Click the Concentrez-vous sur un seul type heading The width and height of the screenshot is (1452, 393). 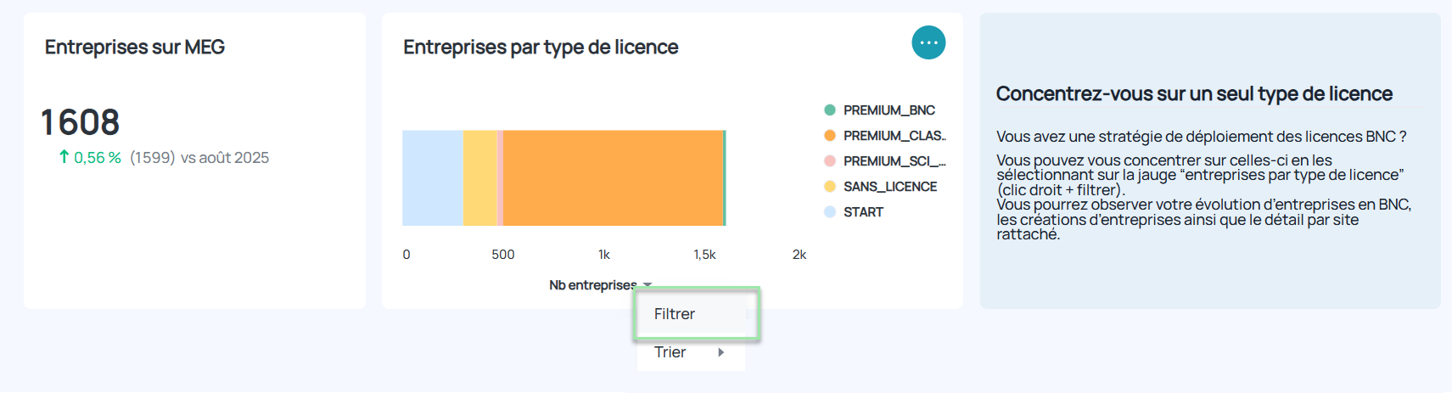1194,94
